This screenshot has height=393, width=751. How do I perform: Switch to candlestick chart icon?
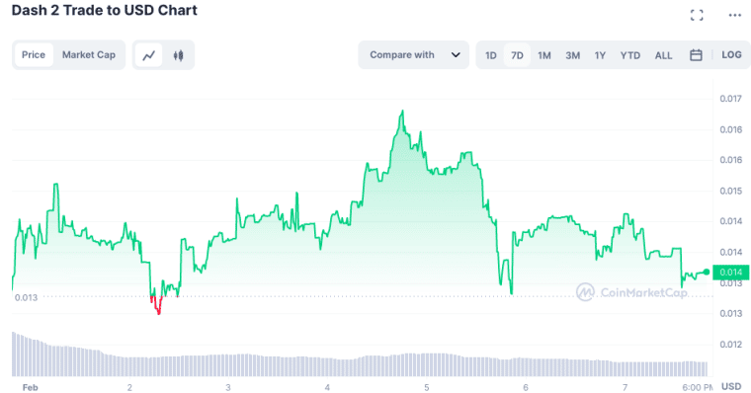click(178, 55)
